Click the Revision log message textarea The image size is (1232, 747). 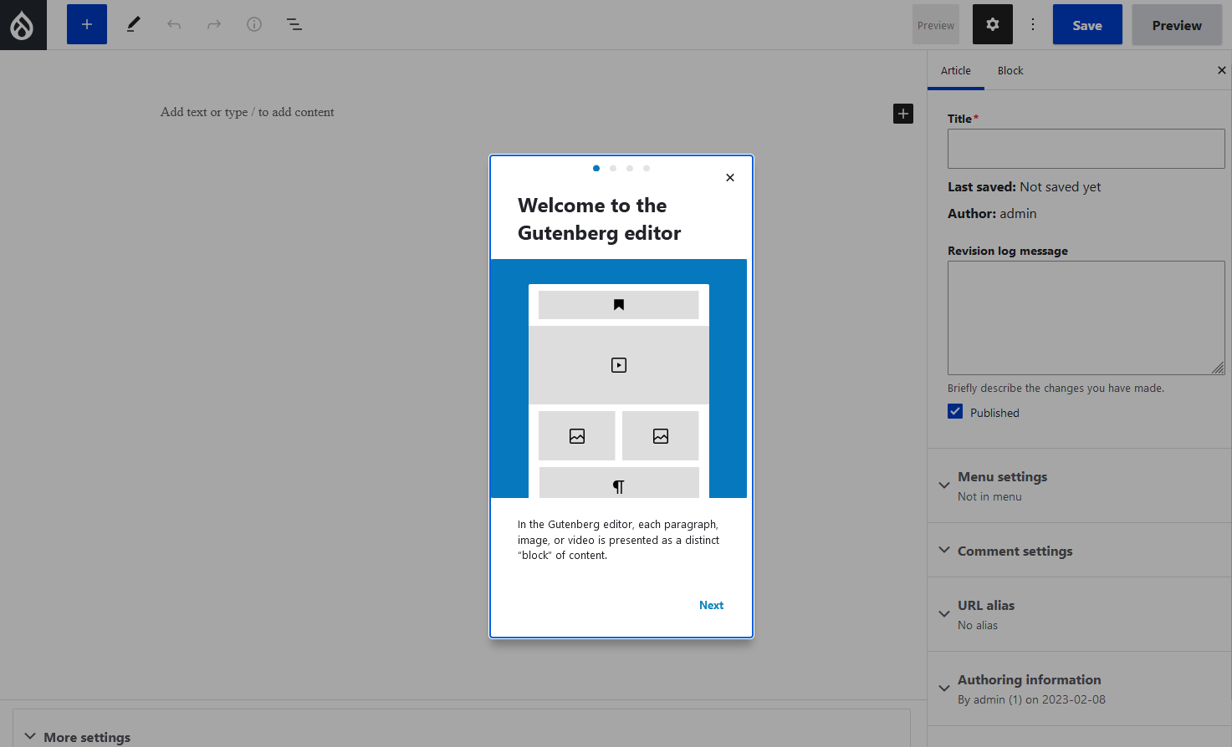[x=1086, y=318]
